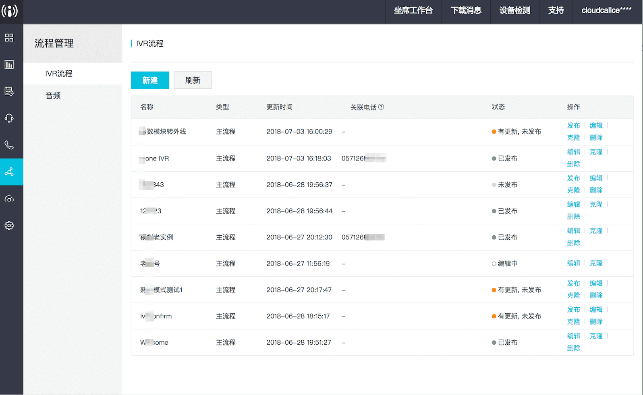Click 克隆 for the 老实例 row
The height and width of the screenshot is (395, 643).
596,230
